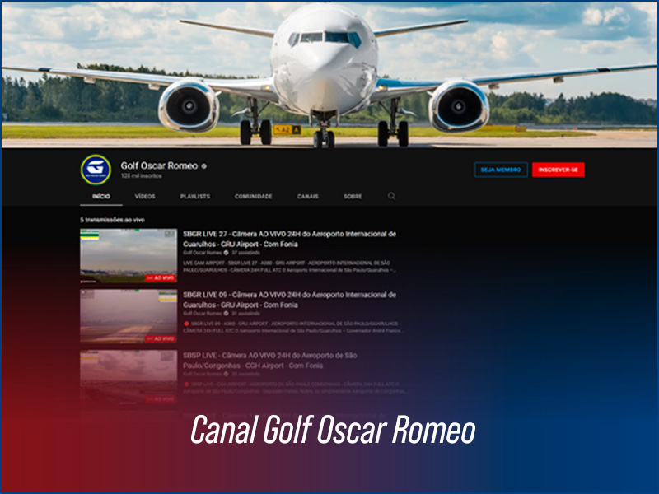Click the 'Canal Golf Oscar Romeo' caption
Screen dimensions: 659x494
[333, 429]
